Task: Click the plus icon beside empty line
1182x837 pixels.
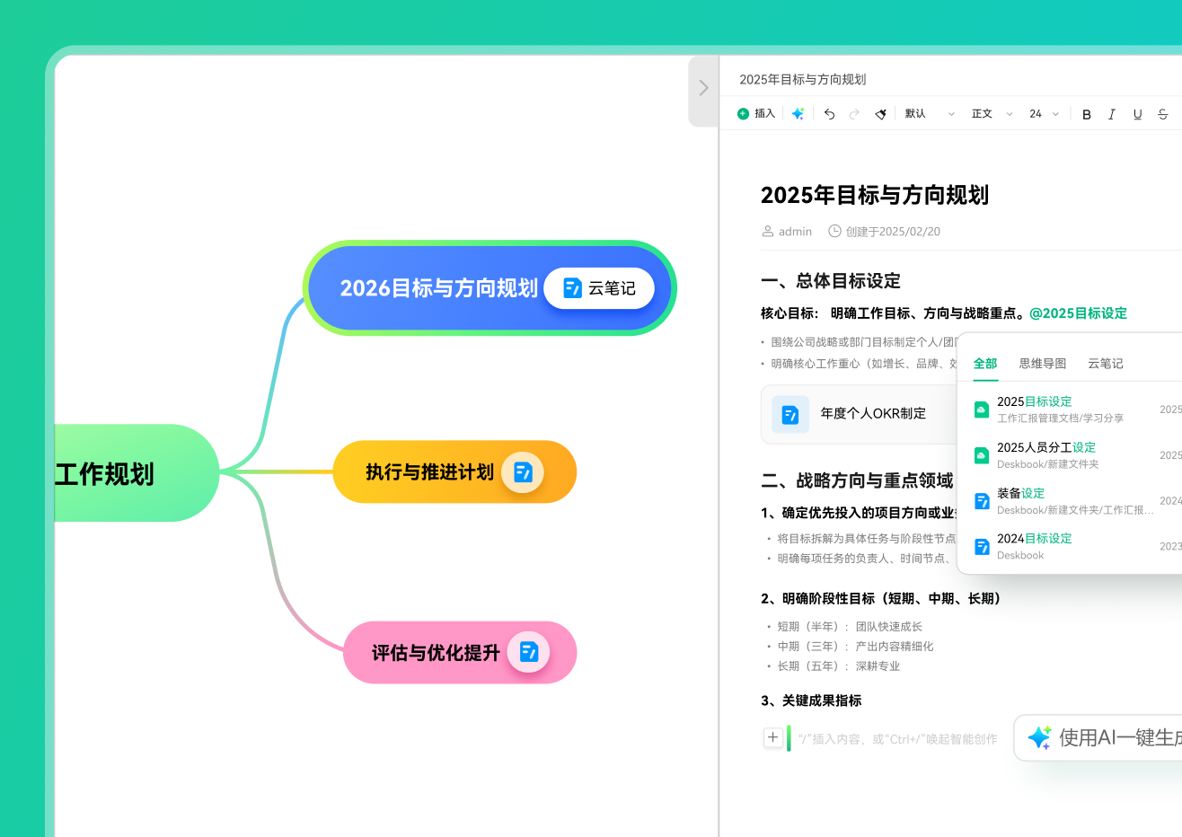Action: pyautogui.click(x=772, y=737)
